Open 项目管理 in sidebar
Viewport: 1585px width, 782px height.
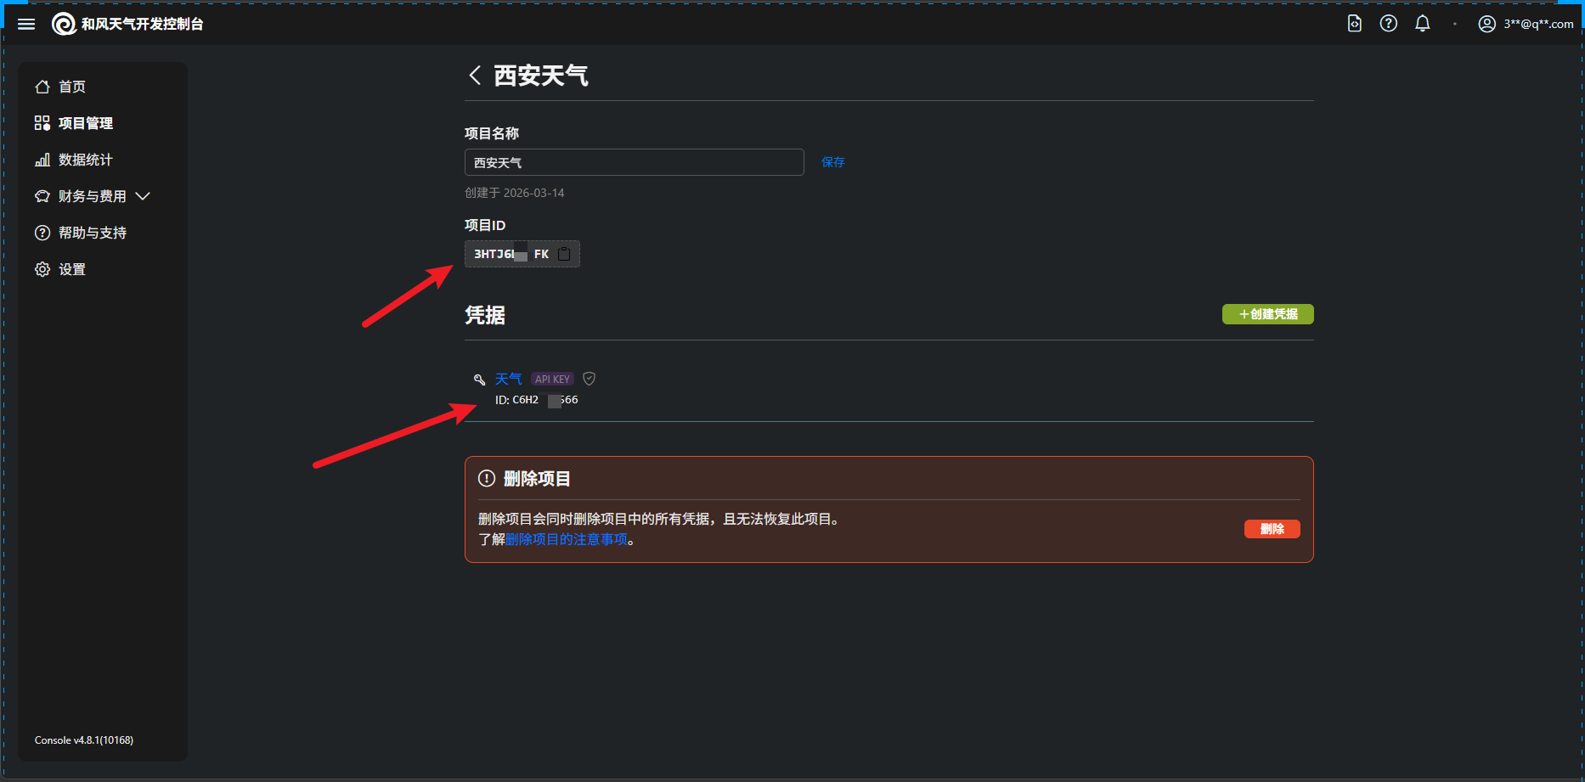pyautogui.click(x=85, y=123)
